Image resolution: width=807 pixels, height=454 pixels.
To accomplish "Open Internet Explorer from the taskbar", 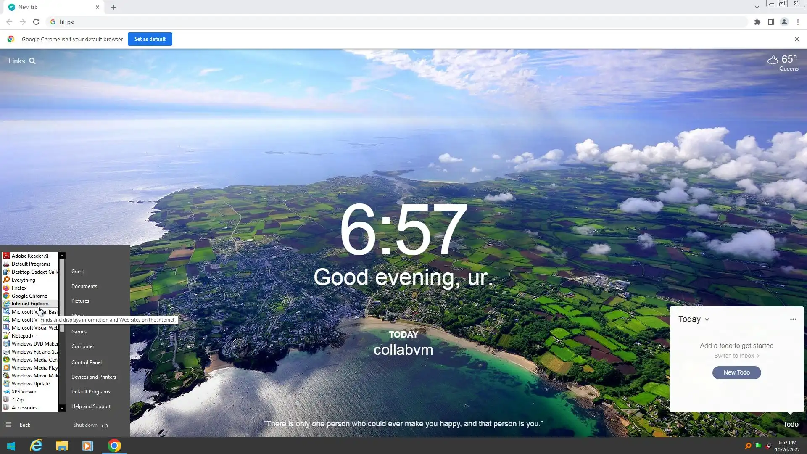I will [37, 446].
